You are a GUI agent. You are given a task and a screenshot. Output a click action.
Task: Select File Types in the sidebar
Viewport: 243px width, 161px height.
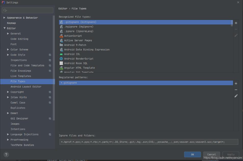point(28,81)
